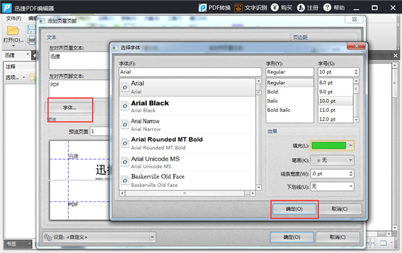Click the font icon beside Arial Unicode MS

click(125, 162)
